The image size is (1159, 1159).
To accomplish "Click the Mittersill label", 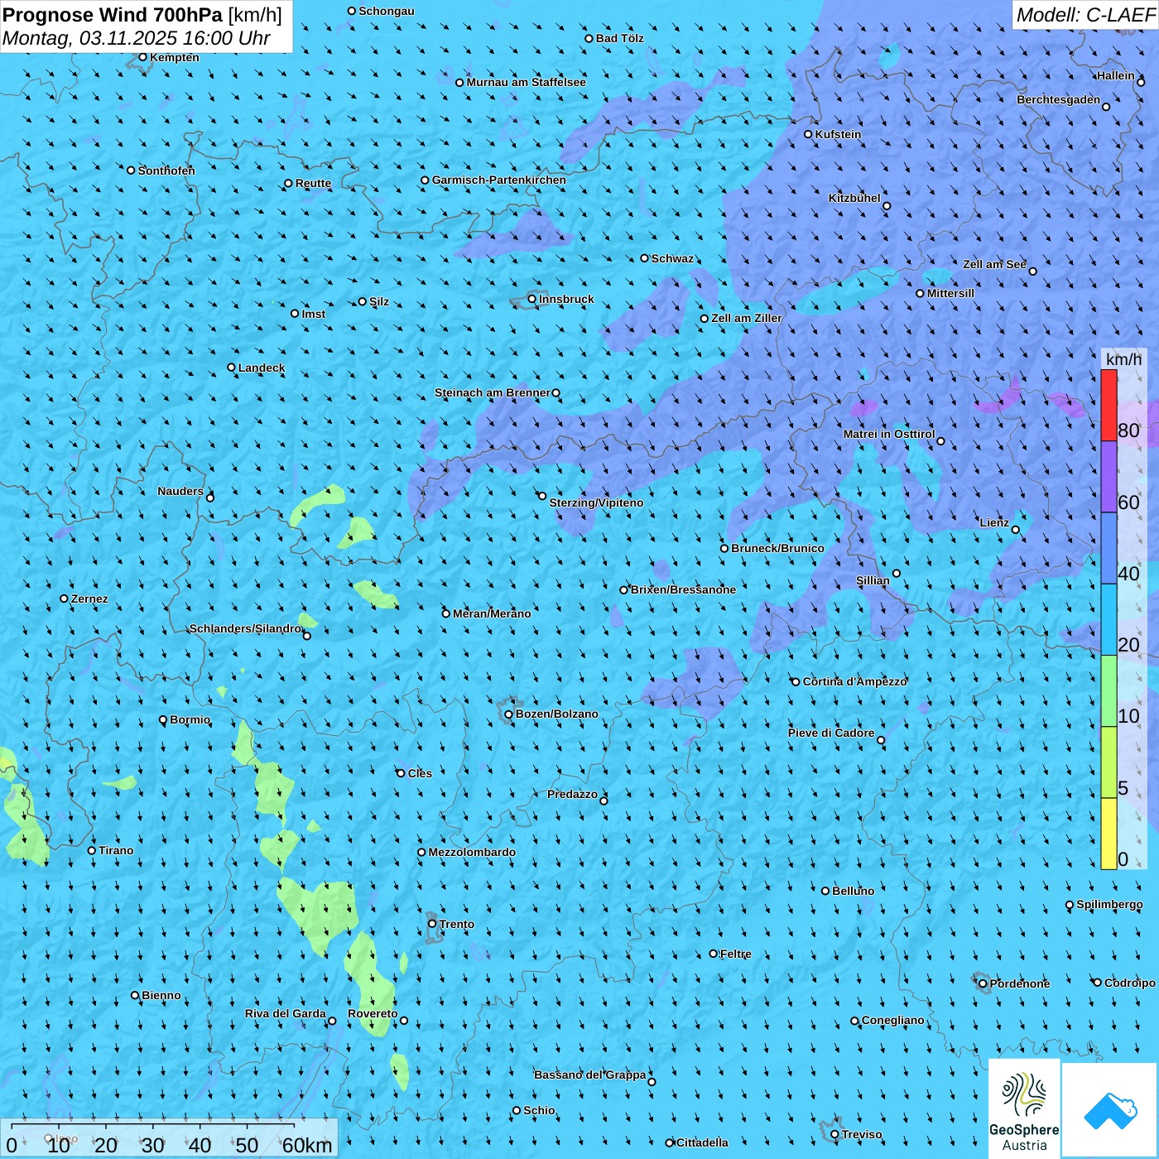I will [x=950, y=293].
